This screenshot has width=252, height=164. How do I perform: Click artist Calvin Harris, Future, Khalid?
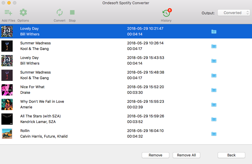coord(44,136)
